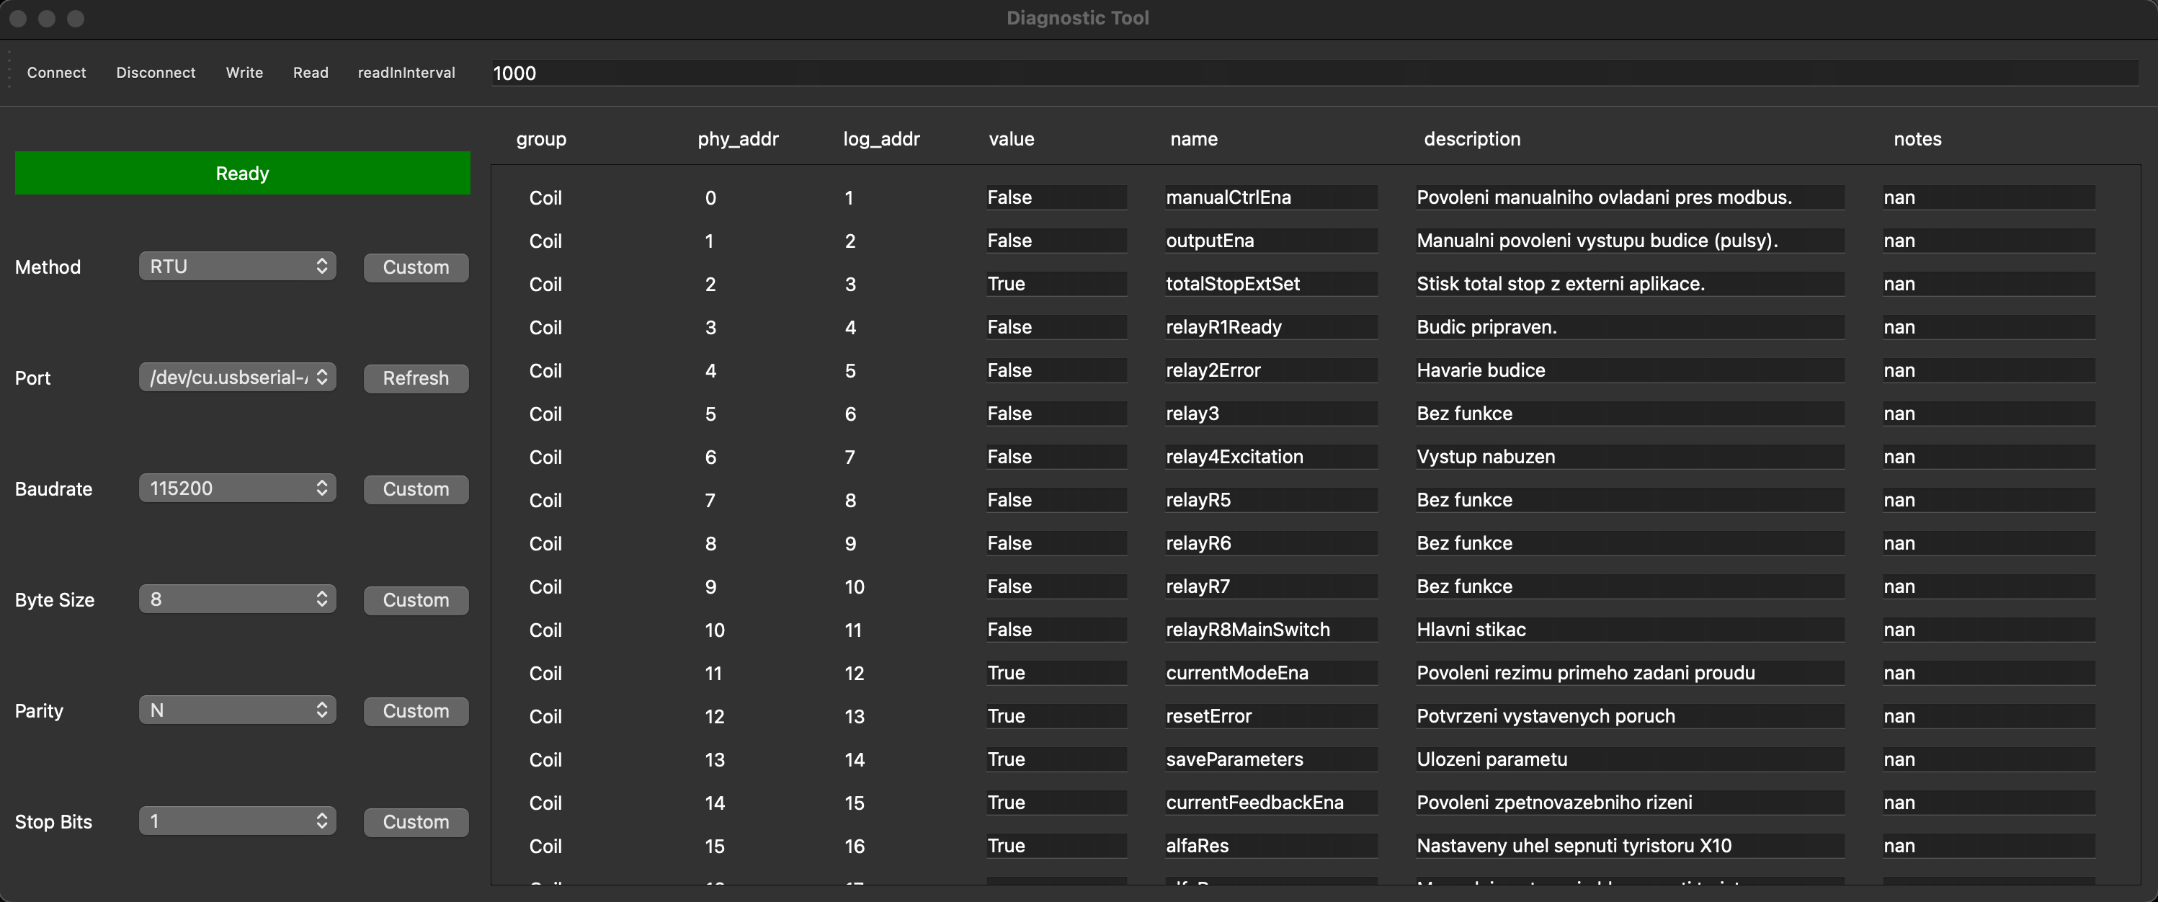
Task: Click Custom button beside Parity
Action: click(x=416, y=711)
